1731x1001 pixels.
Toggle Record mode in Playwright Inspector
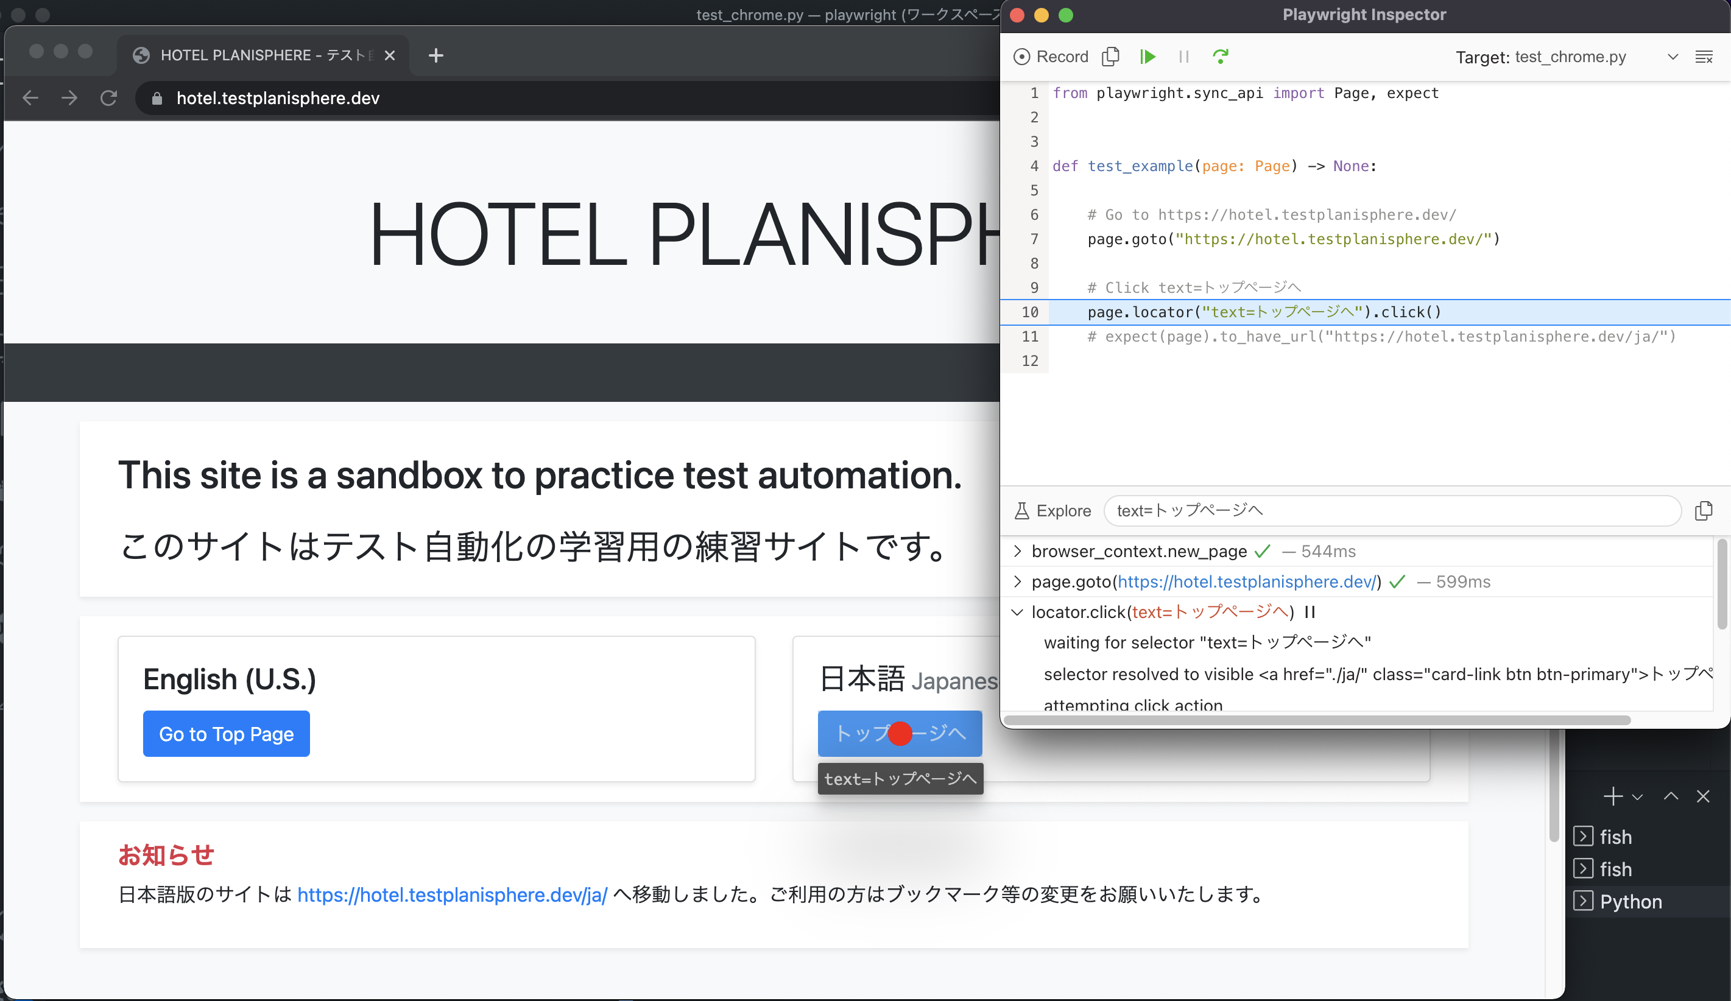(x=1050, y=56)
